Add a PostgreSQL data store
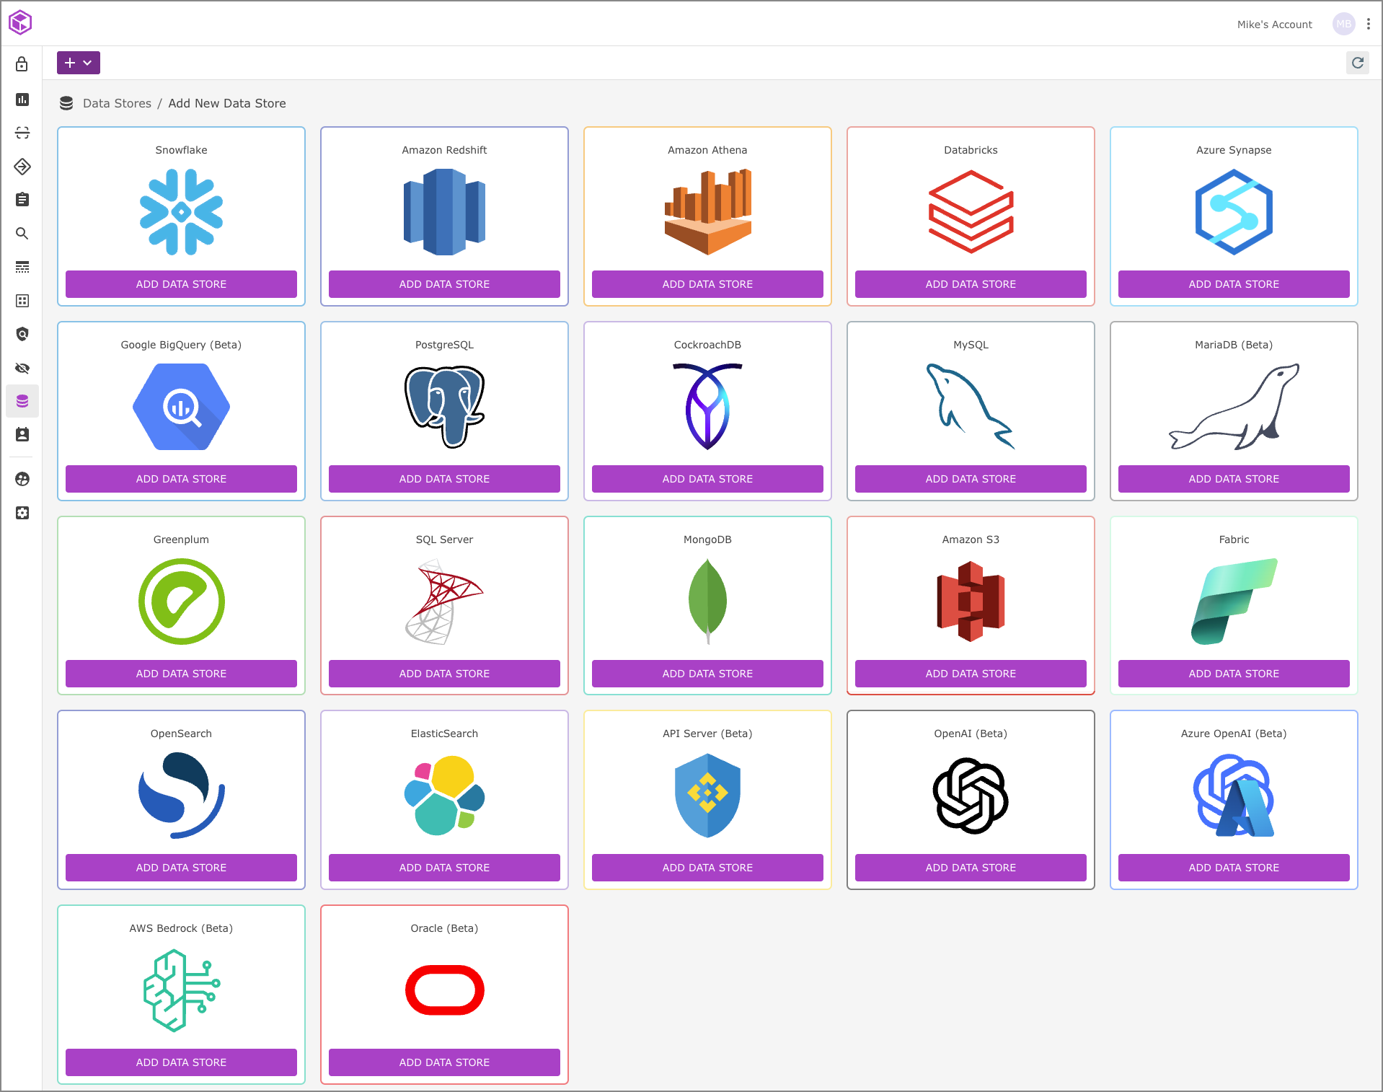This screenshot has width=1383, height=1092. point(444,479)
